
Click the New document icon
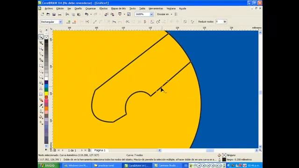[x=43, y=14]
